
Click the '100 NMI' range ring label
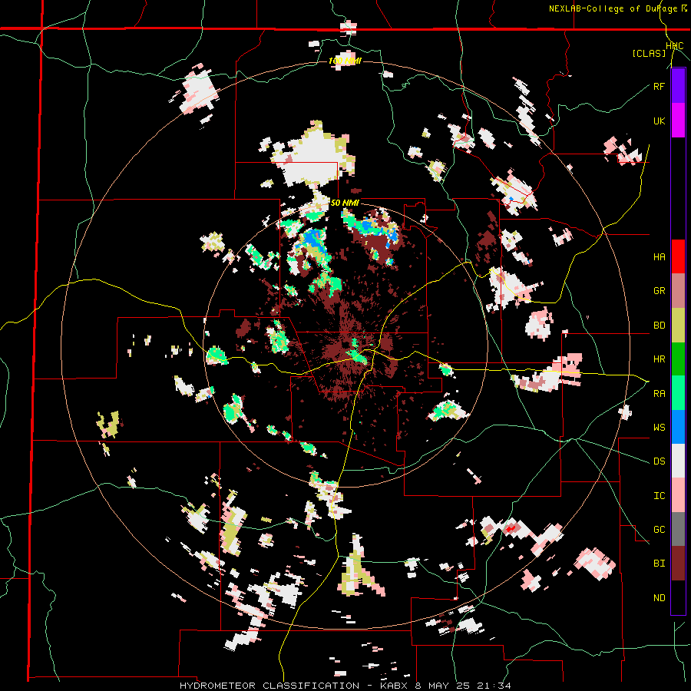coord(345,61)
